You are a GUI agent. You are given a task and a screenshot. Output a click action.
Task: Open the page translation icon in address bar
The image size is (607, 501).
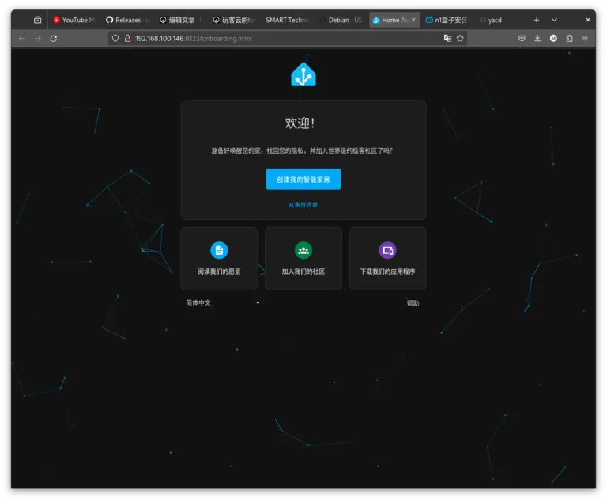447,38
